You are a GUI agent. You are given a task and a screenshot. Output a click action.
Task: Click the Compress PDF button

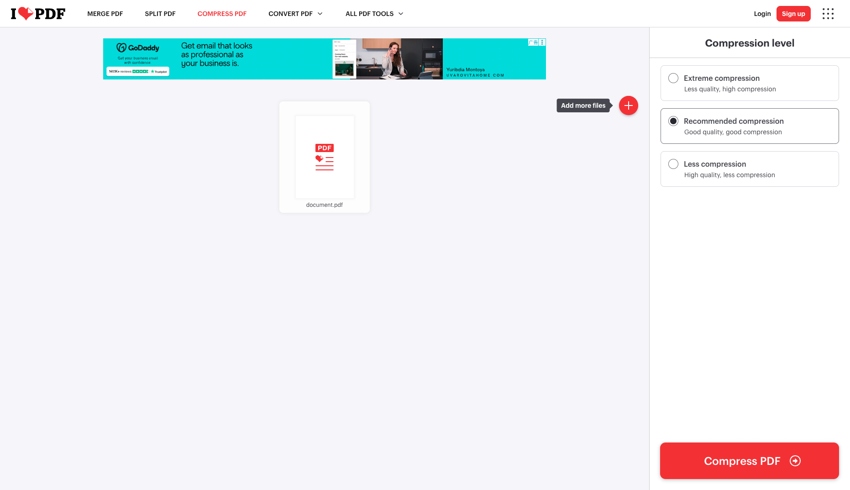pos(750,461)
